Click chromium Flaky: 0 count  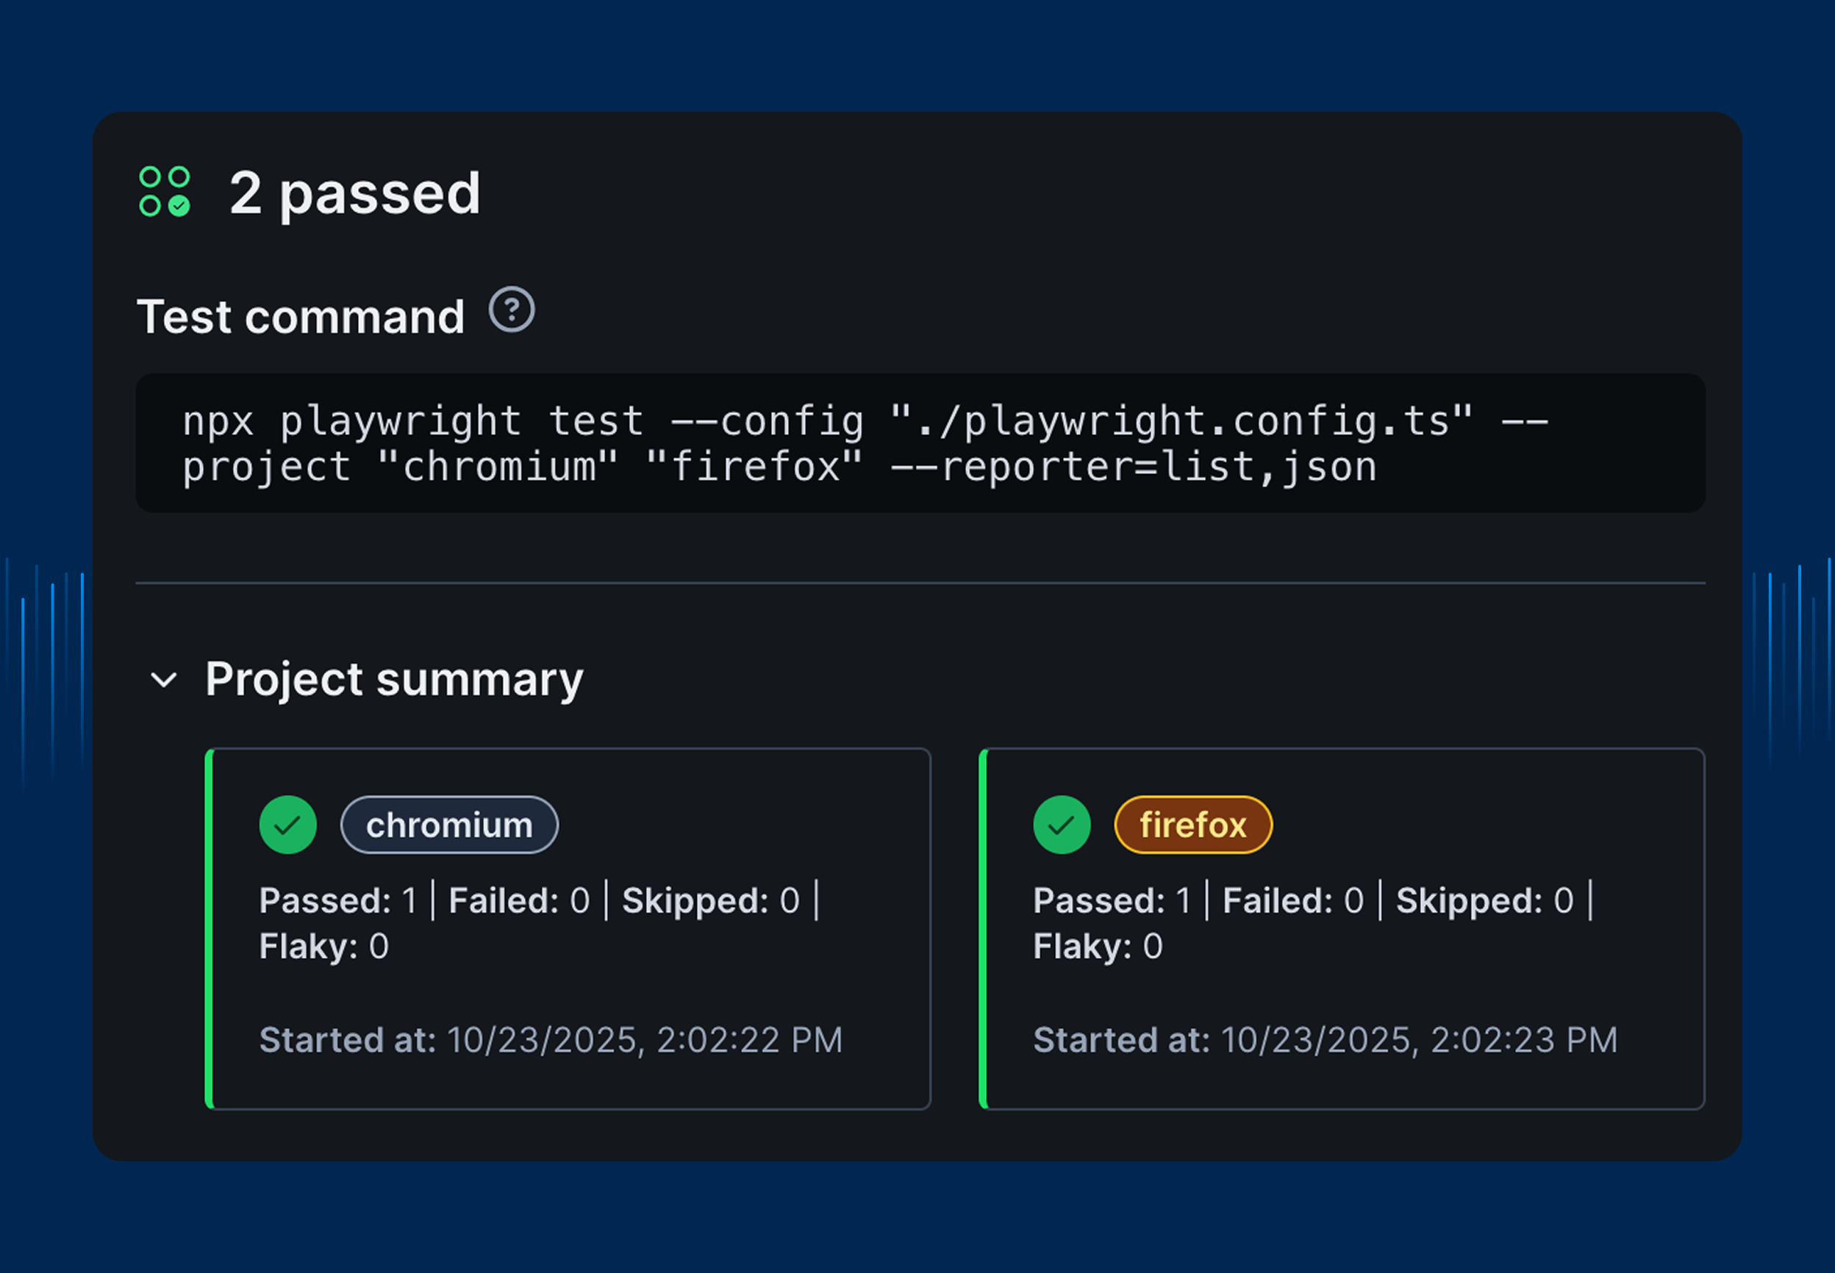324,947
